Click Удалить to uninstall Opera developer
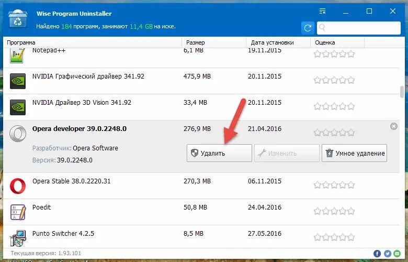This screenshot has width=408, height=262. [219, 153]
